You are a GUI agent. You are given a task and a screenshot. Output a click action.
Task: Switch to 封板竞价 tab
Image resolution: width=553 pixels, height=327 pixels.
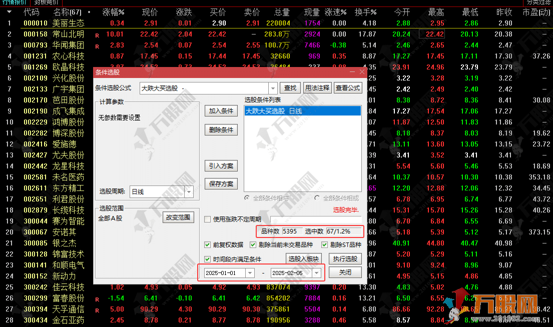[46, 2]
